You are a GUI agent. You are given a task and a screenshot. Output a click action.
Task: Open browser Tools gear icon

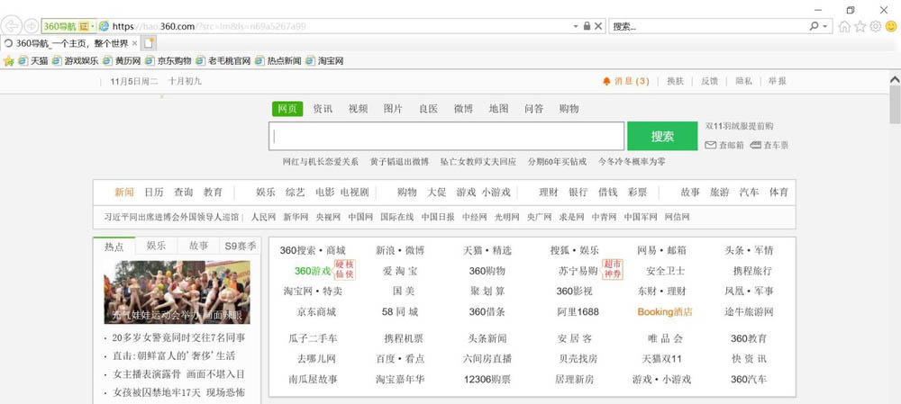pos(875,26)
